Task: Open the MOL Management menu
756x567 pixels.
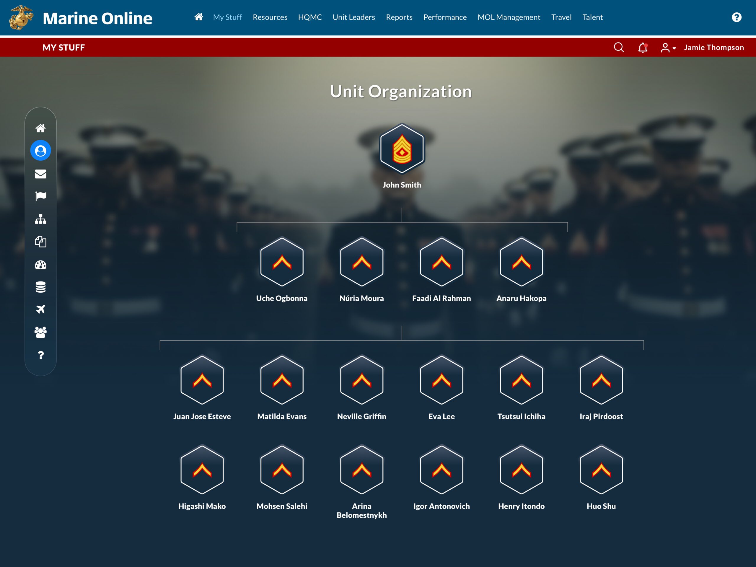Action: tap(509, 17)
